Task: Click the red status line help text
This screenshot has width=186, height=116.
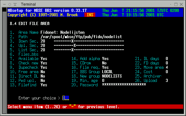Action: (x=63, y=107)
